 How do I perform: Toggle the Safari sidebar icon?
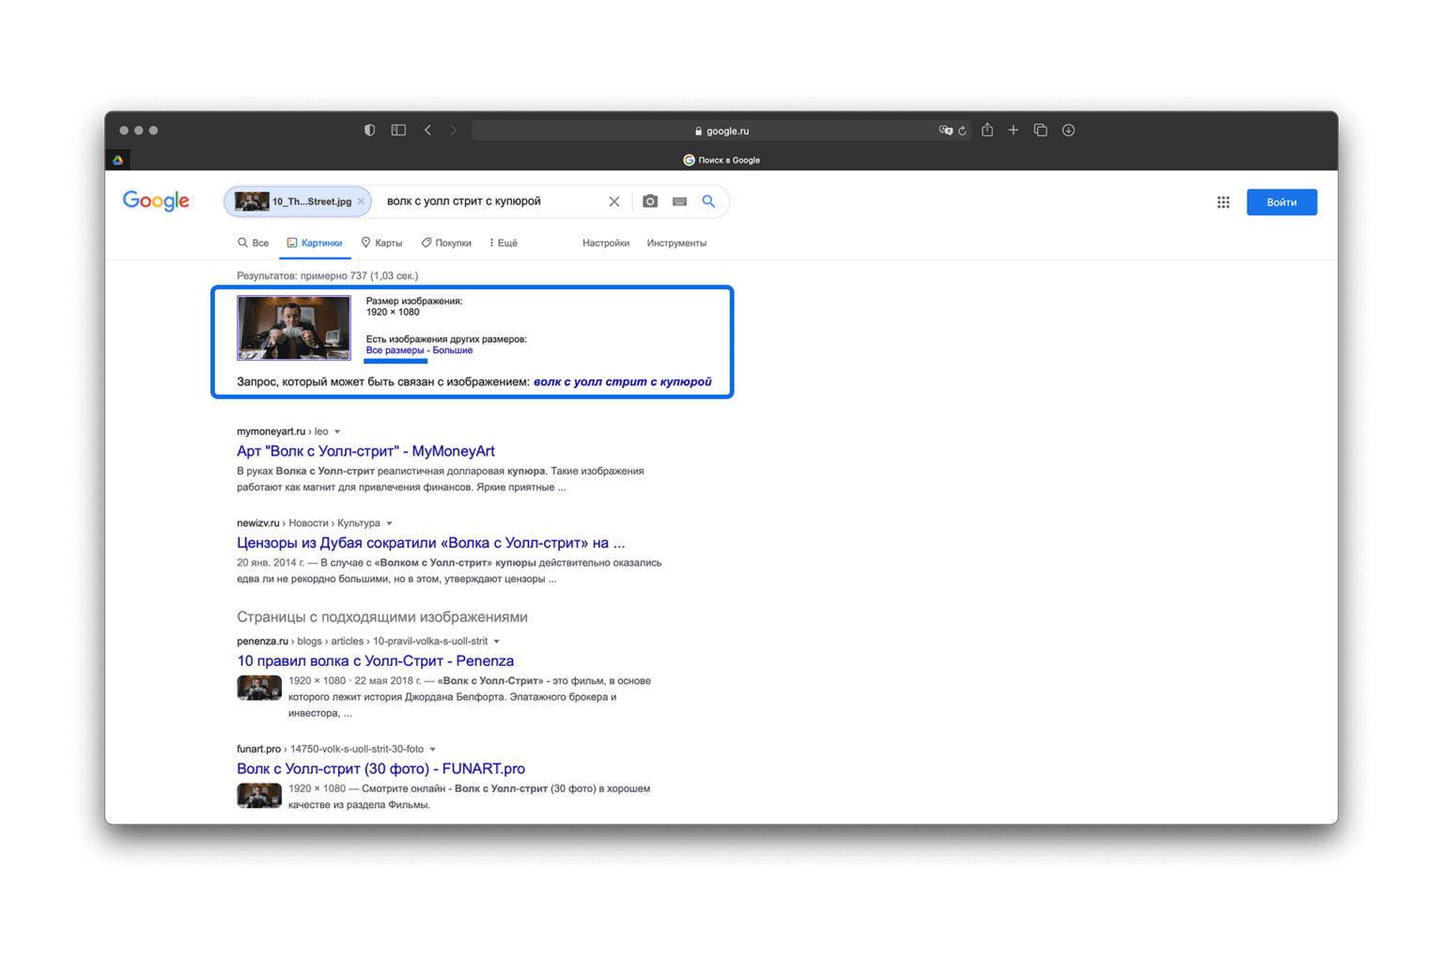[398, 131]
